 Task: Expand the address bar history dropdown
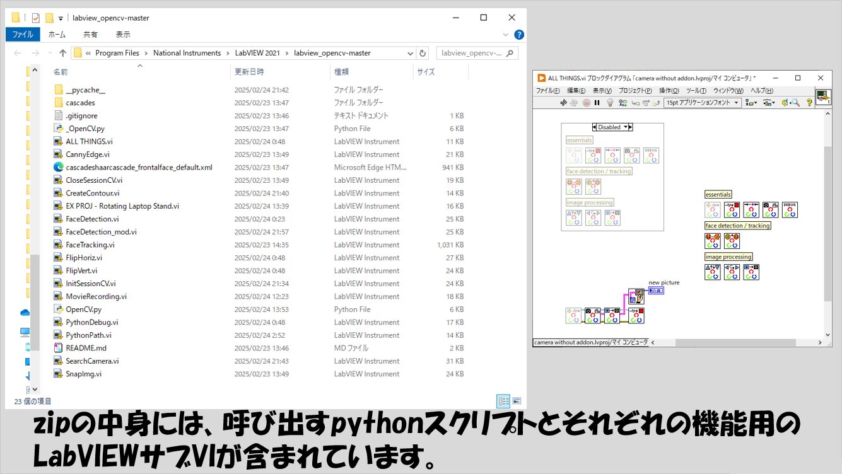(x=409, y=53)
